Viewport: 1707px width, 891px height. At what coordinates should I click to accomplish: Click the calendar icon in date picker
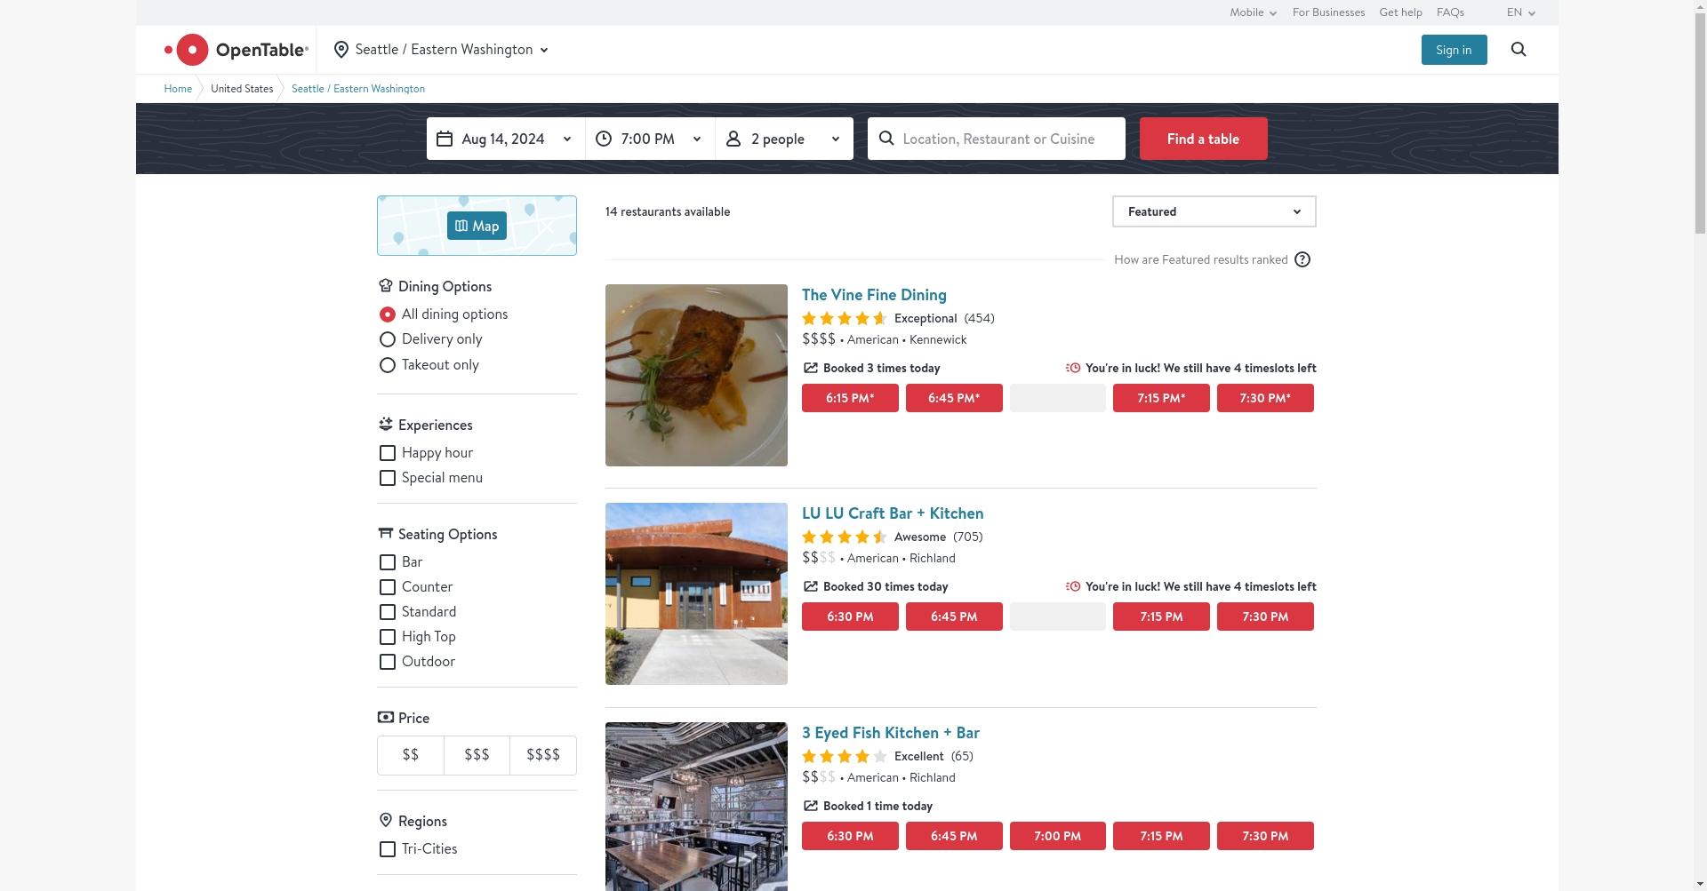coord(445,139)
